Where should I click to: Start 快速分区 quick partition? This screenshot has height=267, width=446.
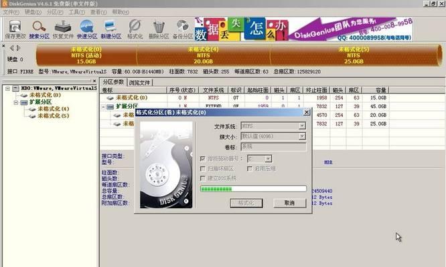[x=87, y=29]
